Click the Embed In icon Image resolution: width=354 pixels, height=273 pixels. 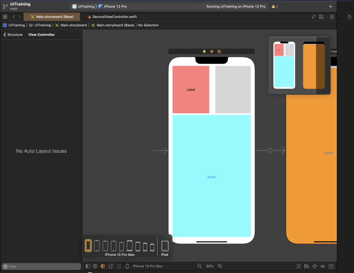(x=331, y=266)
